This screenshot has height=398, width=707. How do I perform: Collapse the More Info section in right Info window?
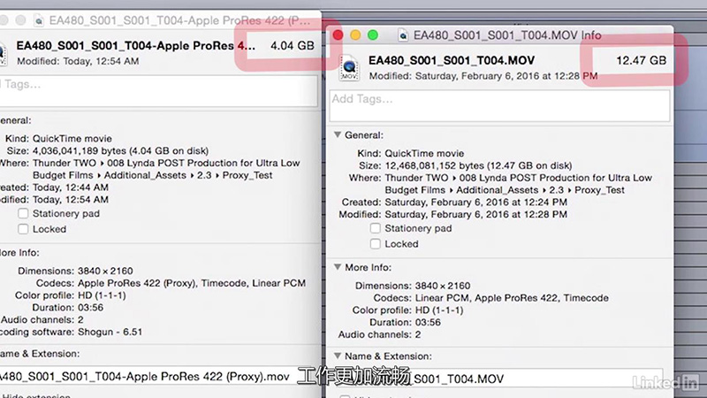(338, 267)
